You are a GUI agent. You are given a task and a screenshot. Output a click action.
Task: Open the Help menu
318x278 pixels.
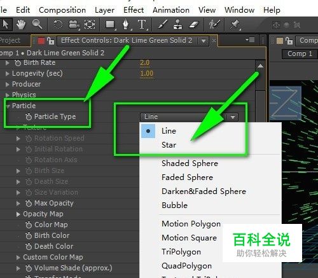click(x=272, y=10)
